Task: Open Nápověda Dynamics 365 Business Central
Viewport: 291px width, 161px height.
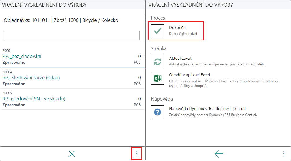Action: coord(207,108)
